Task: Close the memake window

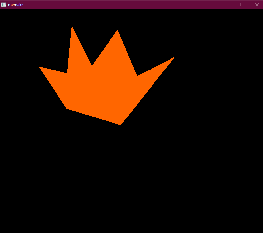Action: (257, 5)
